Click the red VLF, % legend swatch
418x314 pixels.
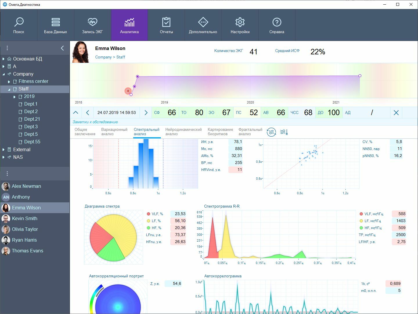point(149,214)
